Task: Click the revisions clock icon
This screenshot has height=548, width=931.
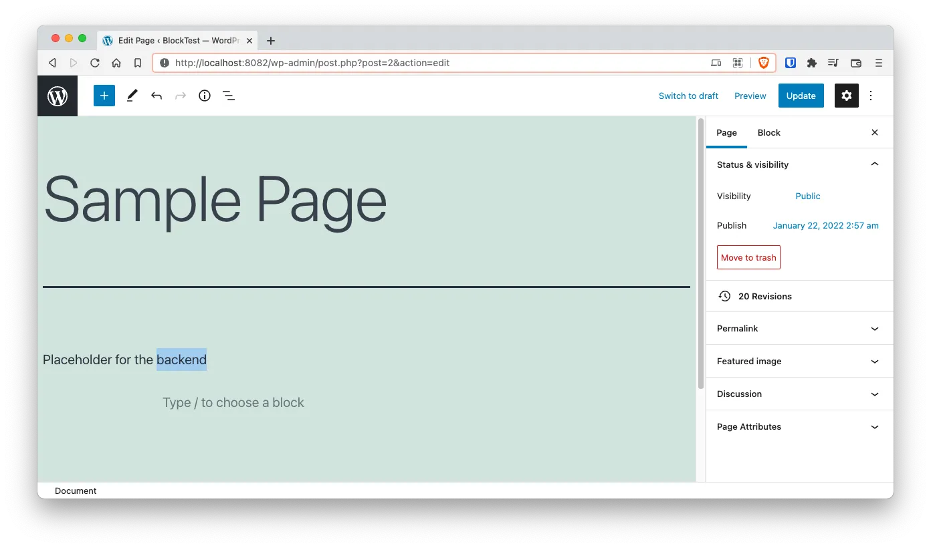Action: click(x=724, y=296)
